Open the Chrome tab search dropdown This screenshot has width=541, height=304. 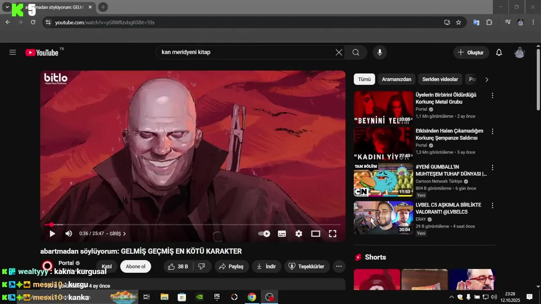[x=7, y=7]
